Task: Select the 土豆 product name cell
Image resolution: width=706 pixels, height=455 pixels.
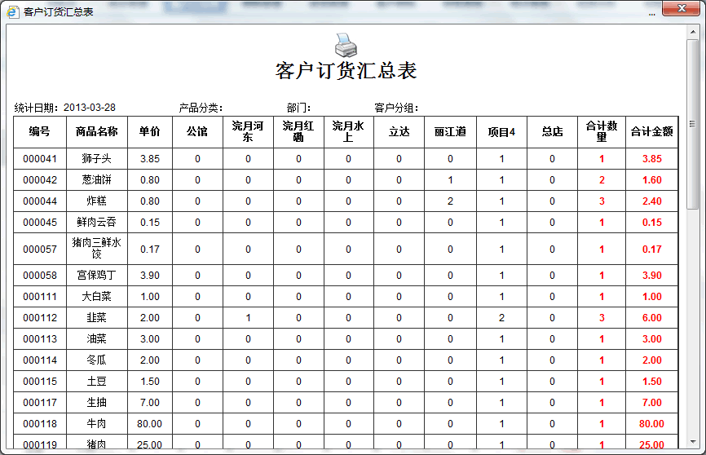Action: pos(97,381)
